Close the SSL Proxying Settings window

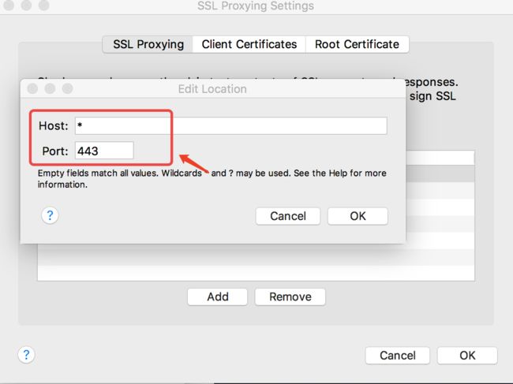9,5
